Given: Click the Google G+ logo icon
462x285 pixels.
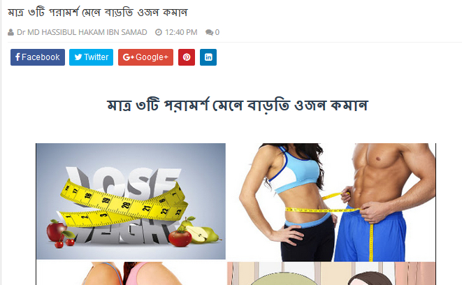Looking at the screenshot, I should pos(129,57).
